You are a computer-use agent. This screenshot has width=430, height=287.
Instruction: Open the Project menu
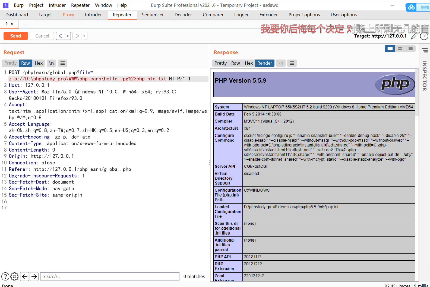pos(36,5)
